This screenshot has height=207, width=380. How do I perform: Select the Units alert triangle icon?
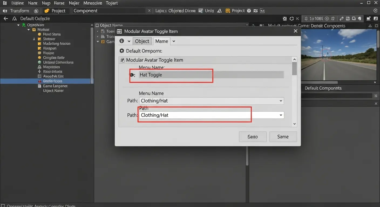(219, 11)
